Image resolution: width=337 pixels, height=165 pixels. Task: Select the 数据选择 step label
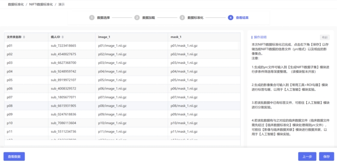(103, 18)
